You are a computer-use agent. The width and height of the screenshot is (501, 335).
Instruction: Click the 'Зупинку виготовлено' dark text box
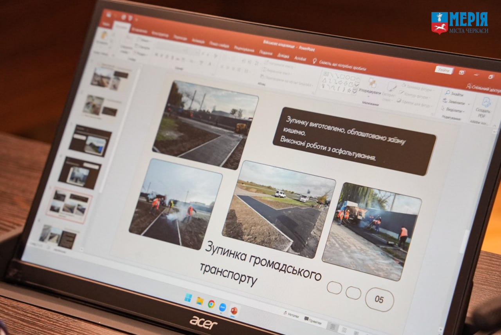[354, 141]
